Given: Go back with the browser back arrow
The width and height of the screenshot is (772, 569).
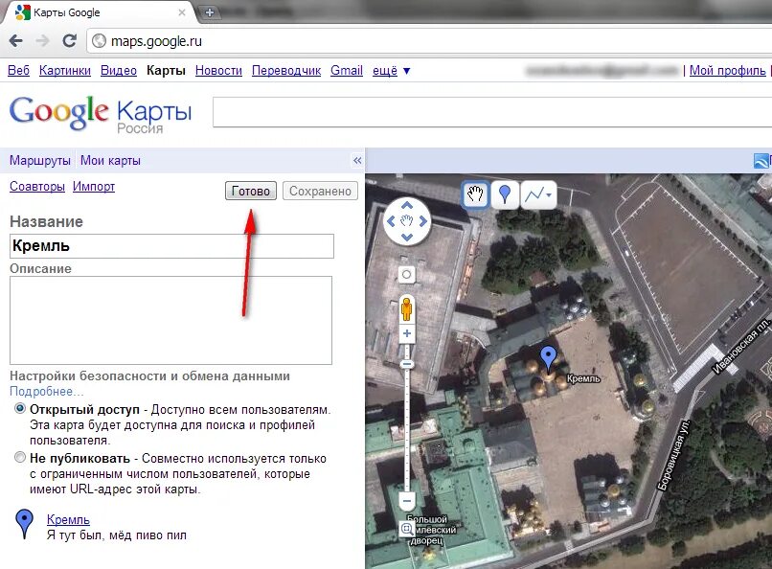Looking at the screenshot, I should click(15, 41).
